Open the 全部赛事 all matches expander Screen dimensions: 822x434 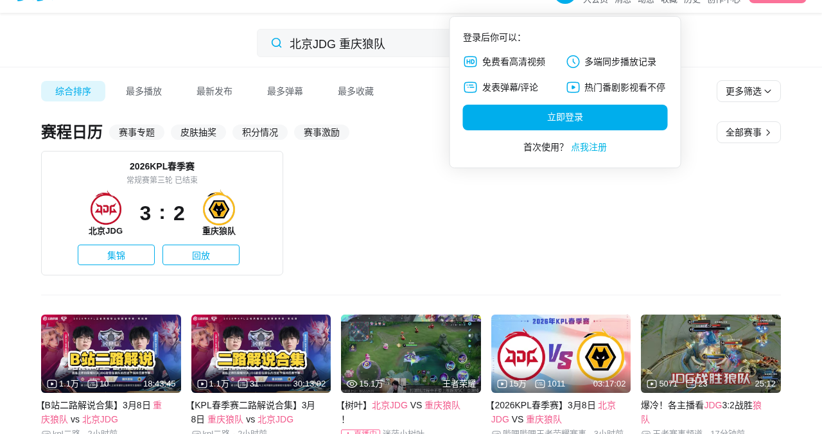pos(748,132)
